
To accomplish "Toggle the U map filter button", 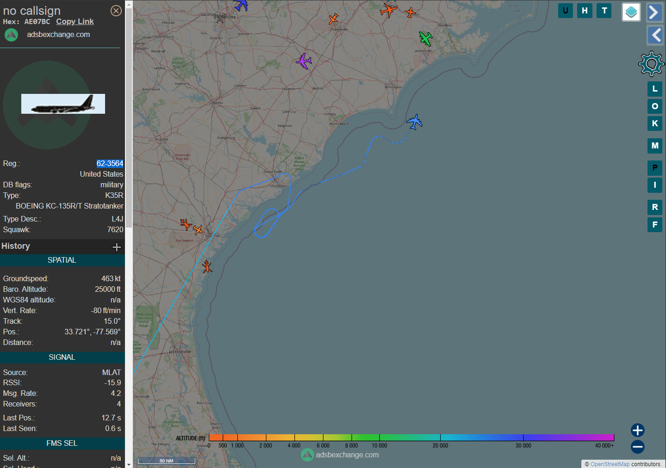I will click(x=566, y=11).
